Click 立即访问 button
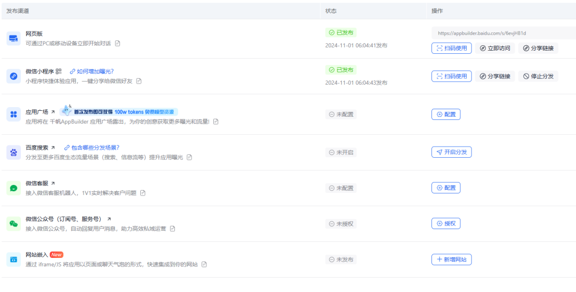This screenshot has width=576, height=292. click(495, 48)
